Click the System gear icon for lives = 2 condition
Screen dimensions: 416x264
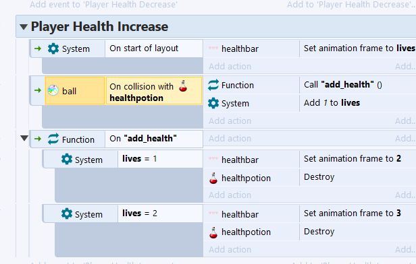(67, 213)
